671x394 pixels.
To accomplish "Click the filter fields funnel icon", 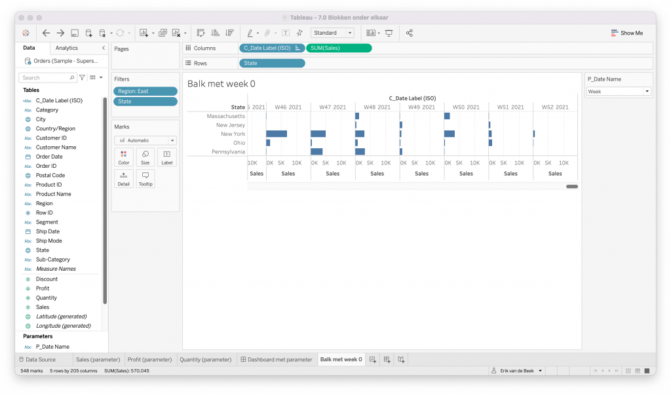I will point(82,77).
